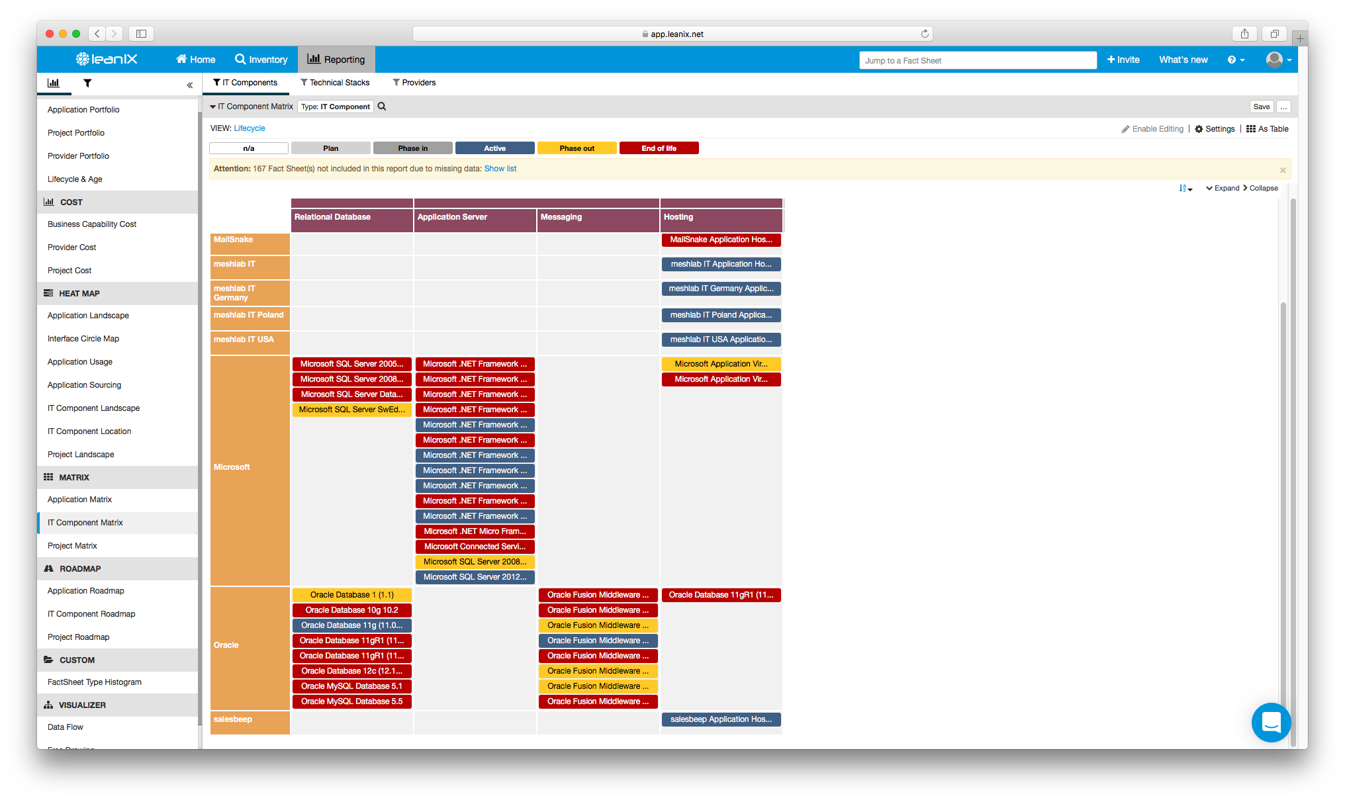
Task: Select IT Component Matrix in sidebar
Action: point(117,523)
